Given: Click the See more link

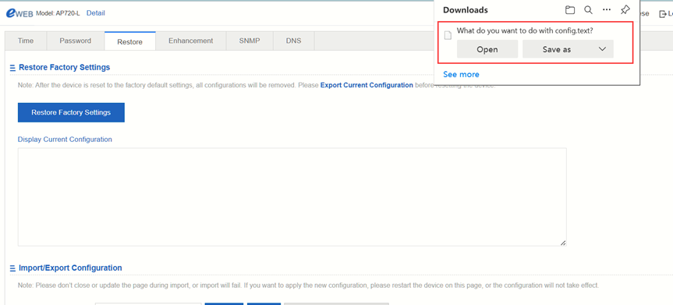Looking at the screenshot, I should (461, 74).
